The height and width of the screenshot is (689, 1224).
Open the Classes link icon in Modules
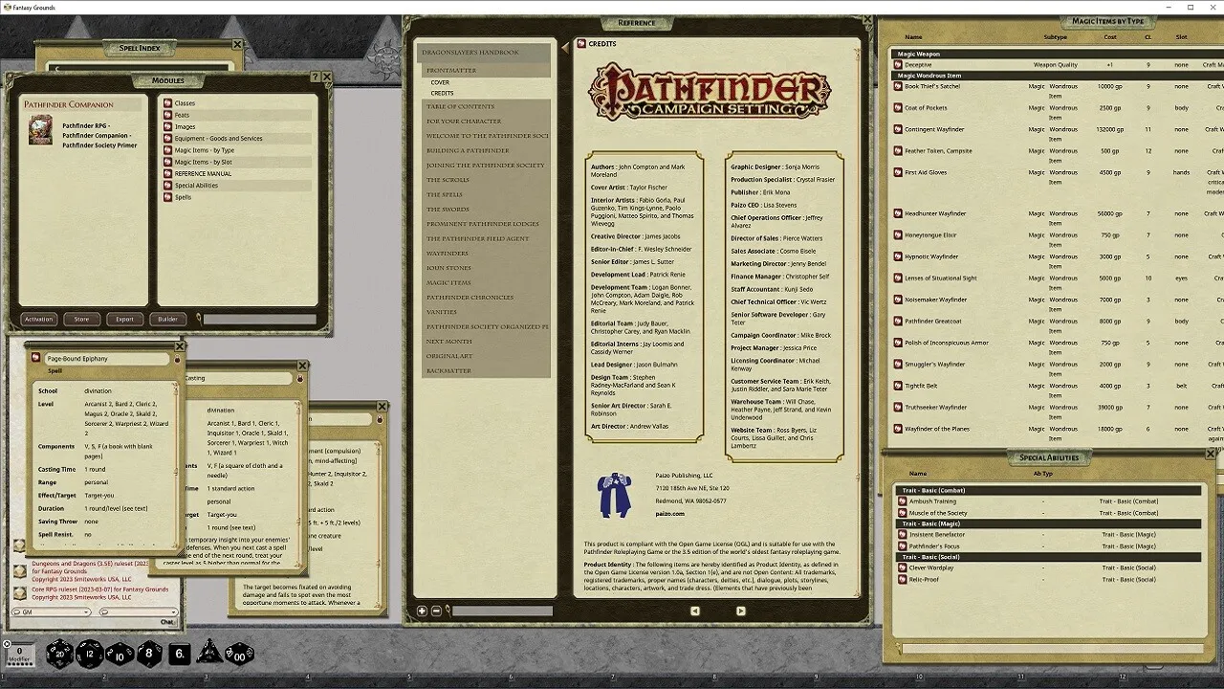click(x=167, y=103)
